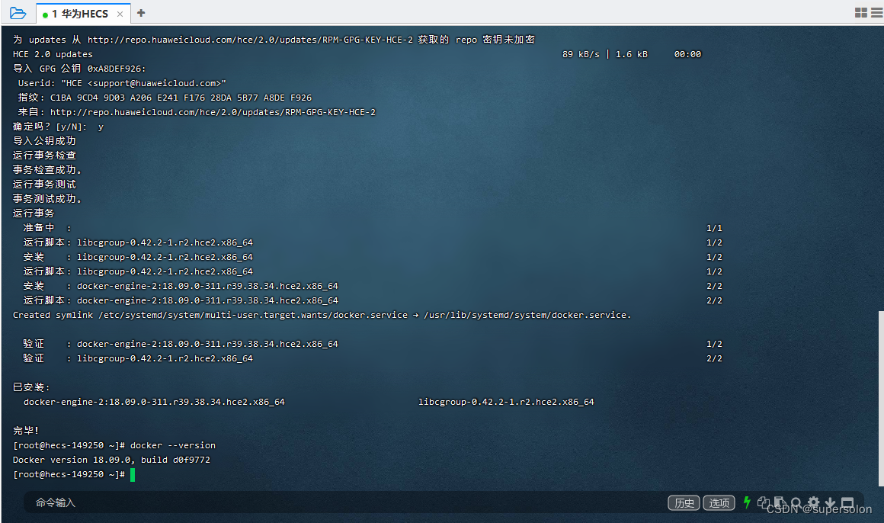The height and width of the screenshot is (523, 884).
Task: Open the 选项 options menu
Action: tap(719, 502)
